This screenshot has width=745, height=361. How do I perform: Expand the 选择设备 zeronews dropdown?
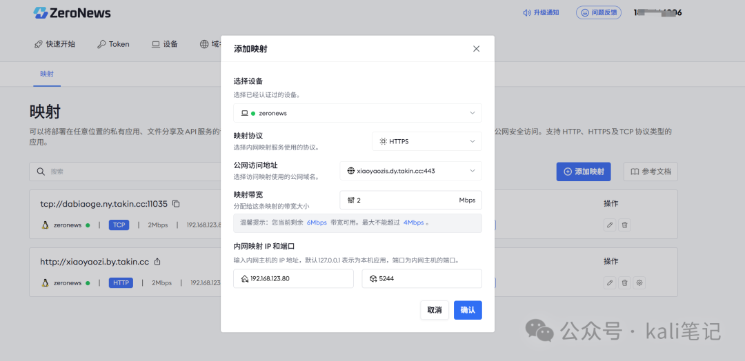point(357,113)
